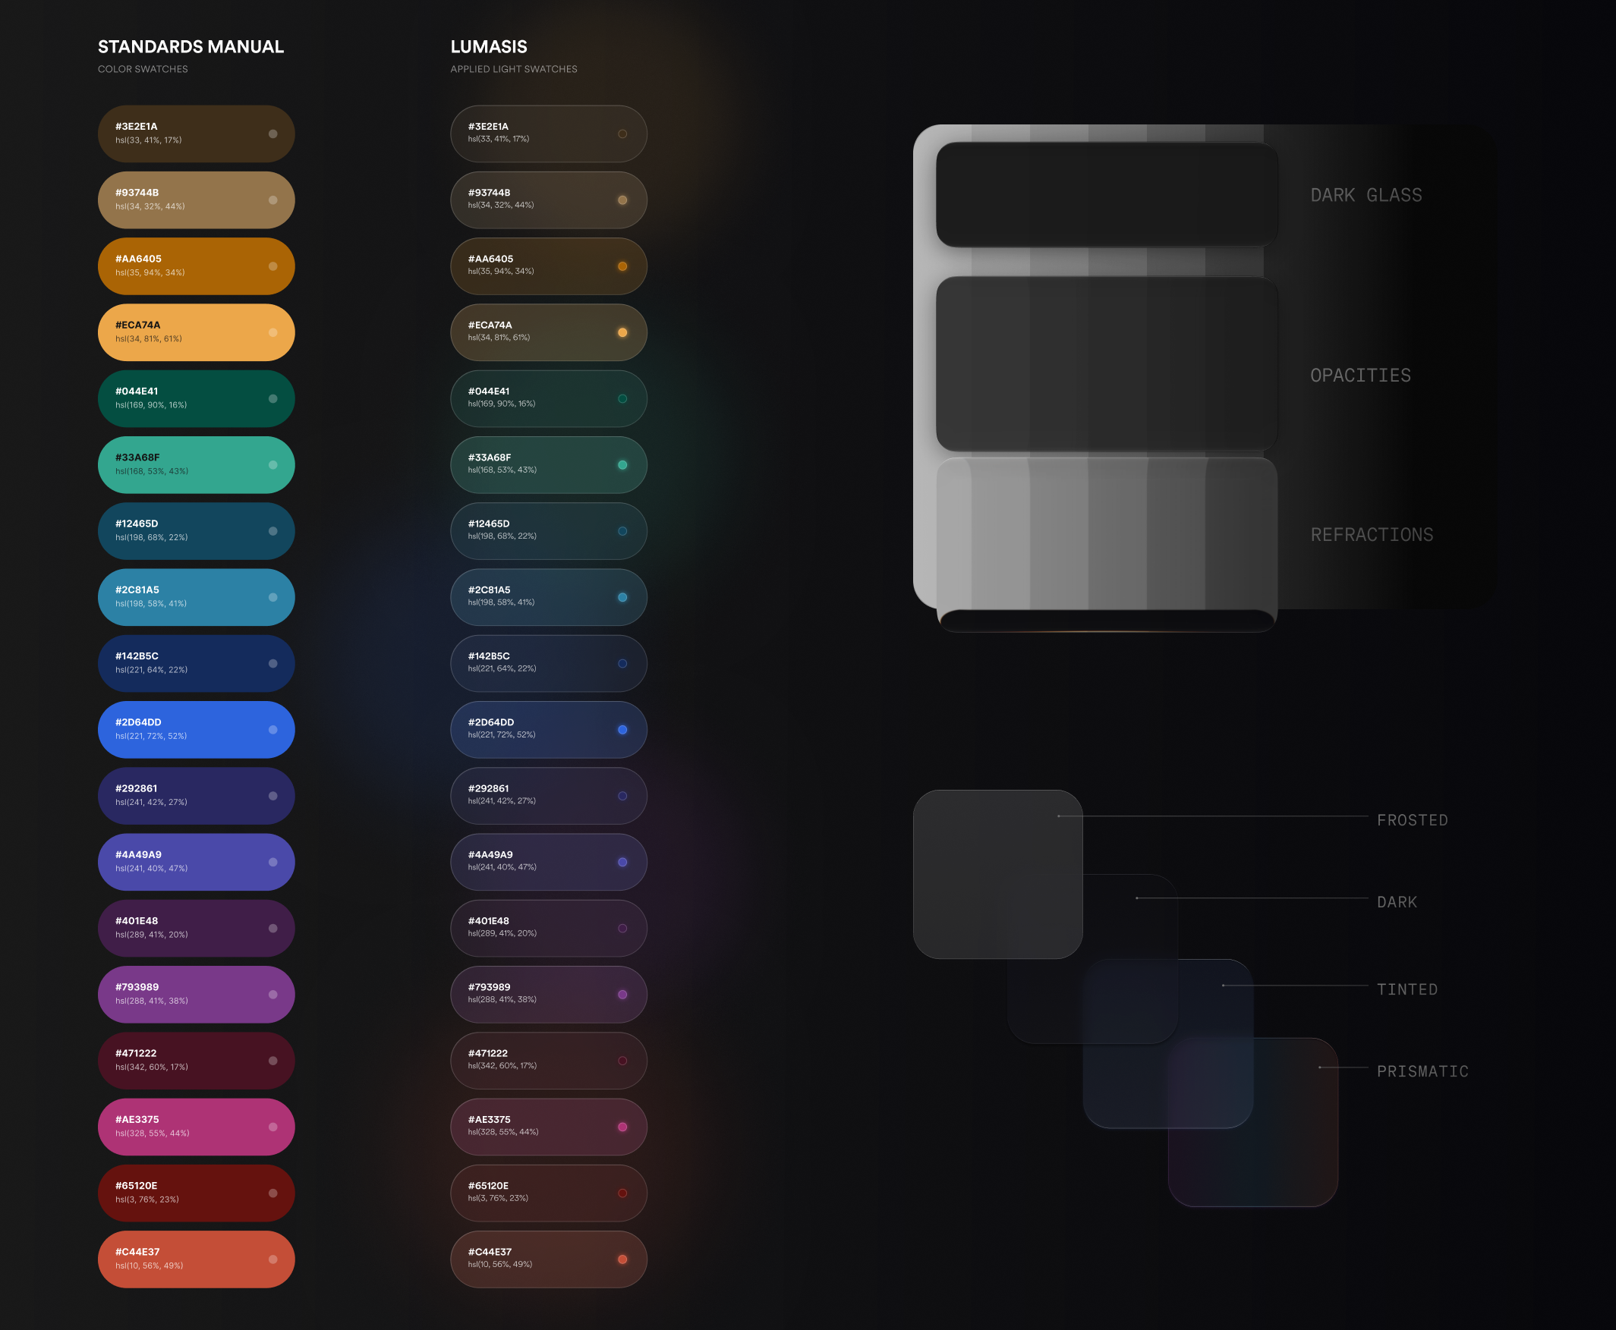Select the dark glass panel beside DARK GLASS

pyautogui.click(x=1107, y=194)
